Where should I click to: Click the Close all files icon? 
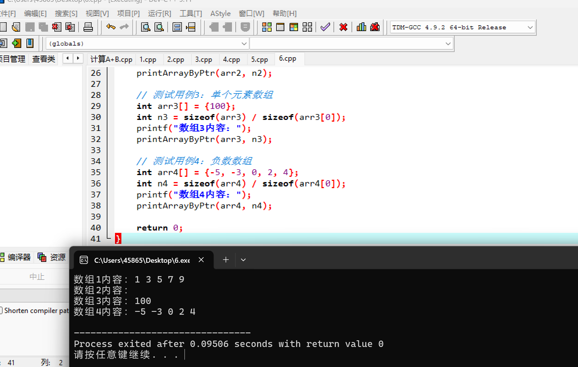coord(70,27)
